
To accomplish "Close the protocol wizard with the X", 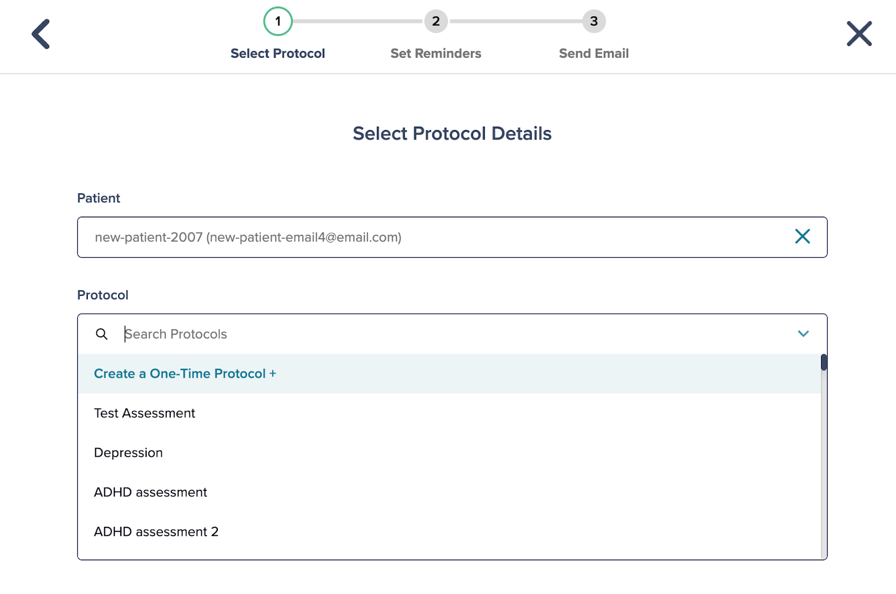I will [859, 34].
